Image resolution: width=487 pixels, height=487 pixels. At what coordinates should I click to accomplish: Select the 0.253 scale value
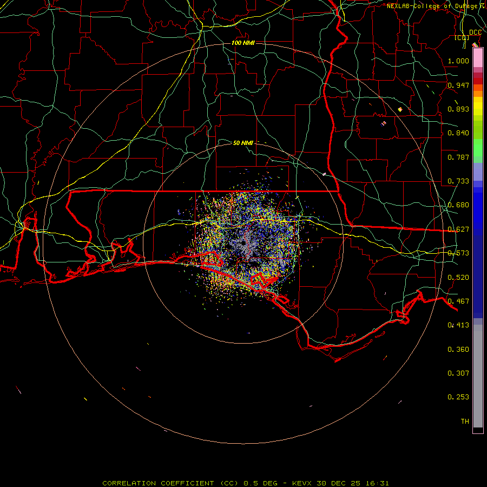coord(458,397)
